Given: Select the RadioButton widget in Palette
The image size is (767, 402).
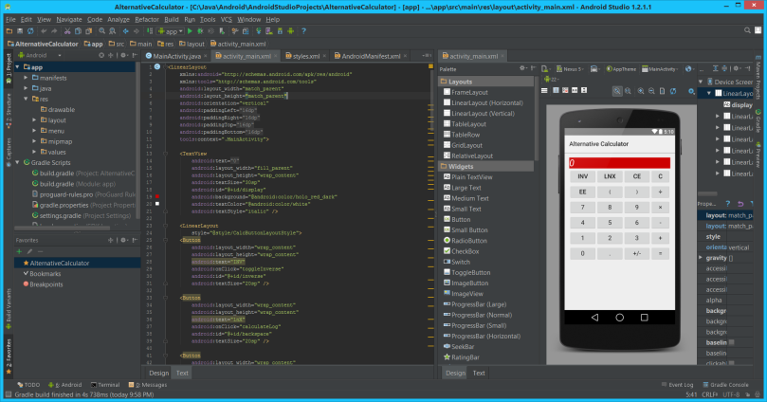Looking at the screenshot, I should [465, 241].
